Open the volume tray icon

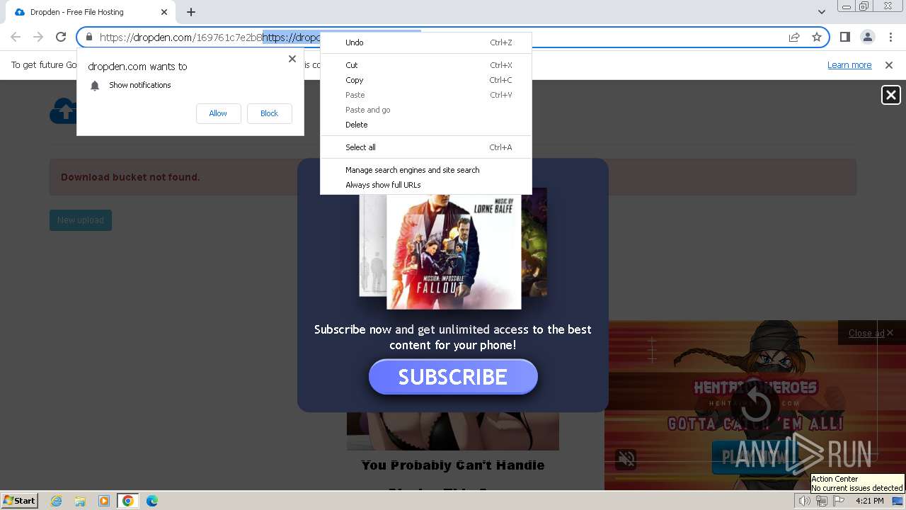[805, 501]
